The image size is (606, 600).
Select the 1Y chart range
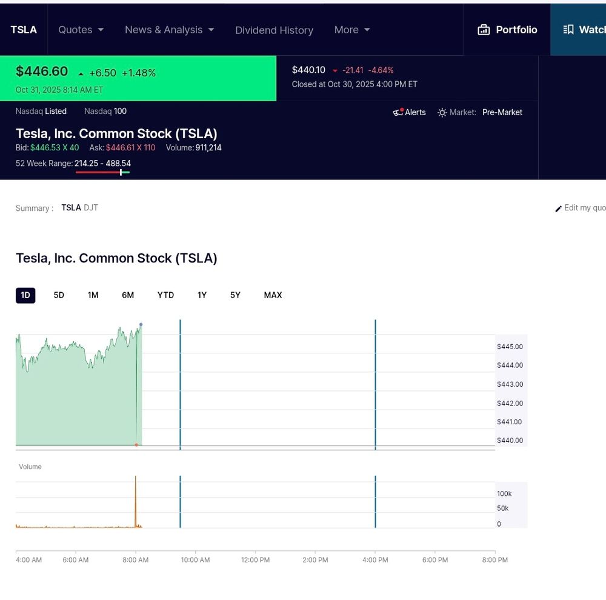202,295
